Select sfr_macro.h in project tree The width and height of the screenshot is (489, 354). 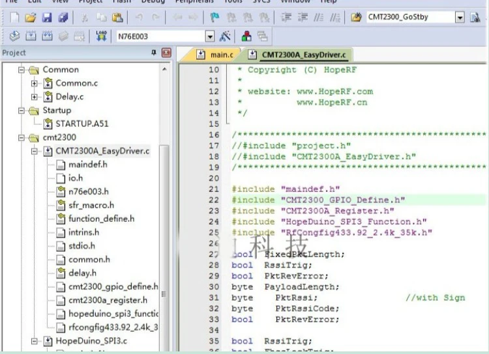91,205
